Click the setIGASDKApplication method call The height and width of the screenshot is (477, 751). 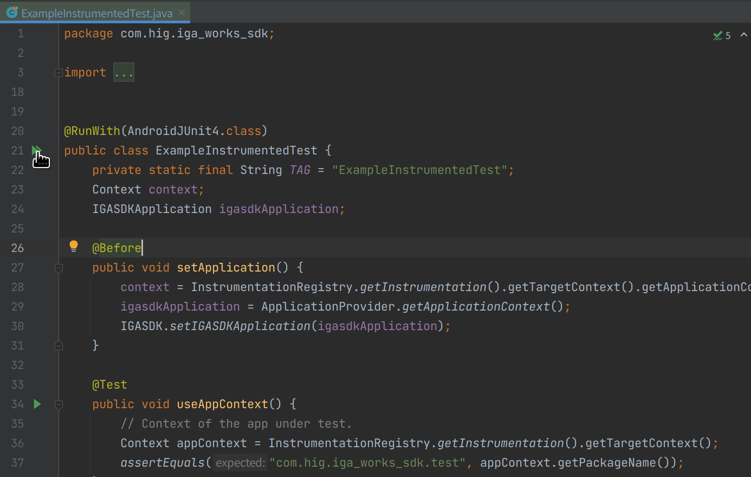pyautogui.click(x=240, y=326)
